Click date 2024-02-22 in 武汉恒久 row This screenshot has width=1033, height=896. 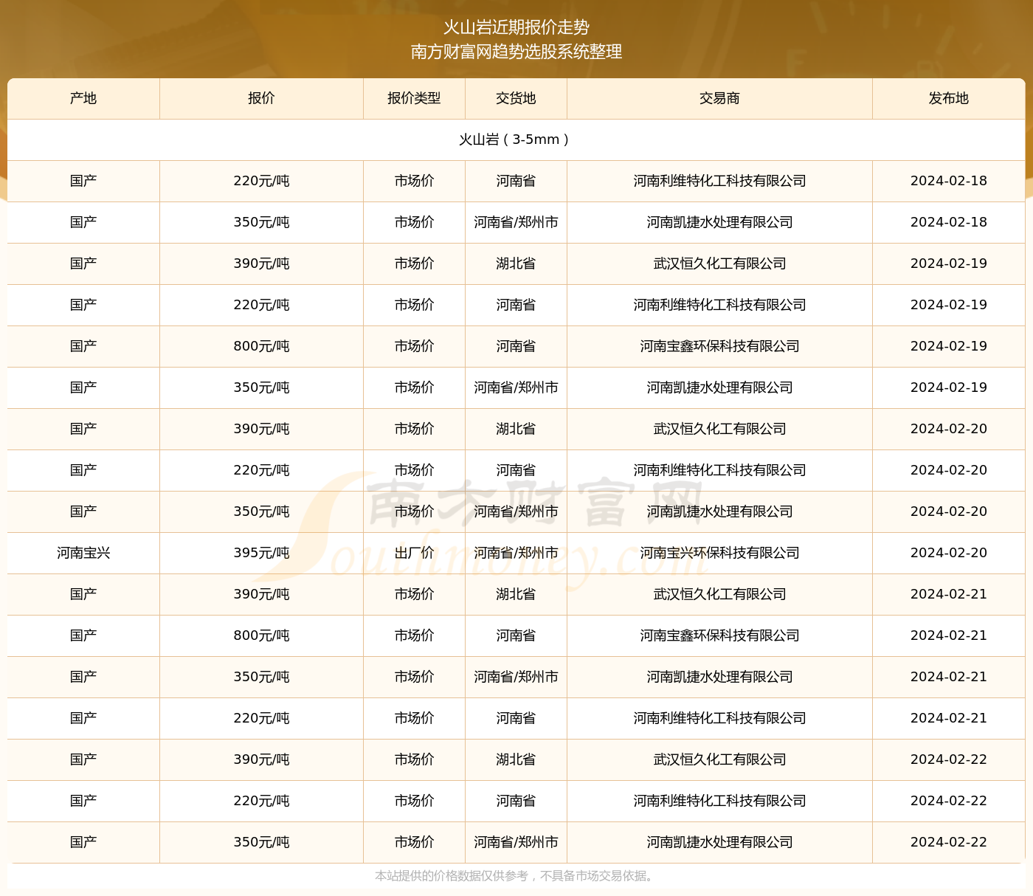(949, 759)
